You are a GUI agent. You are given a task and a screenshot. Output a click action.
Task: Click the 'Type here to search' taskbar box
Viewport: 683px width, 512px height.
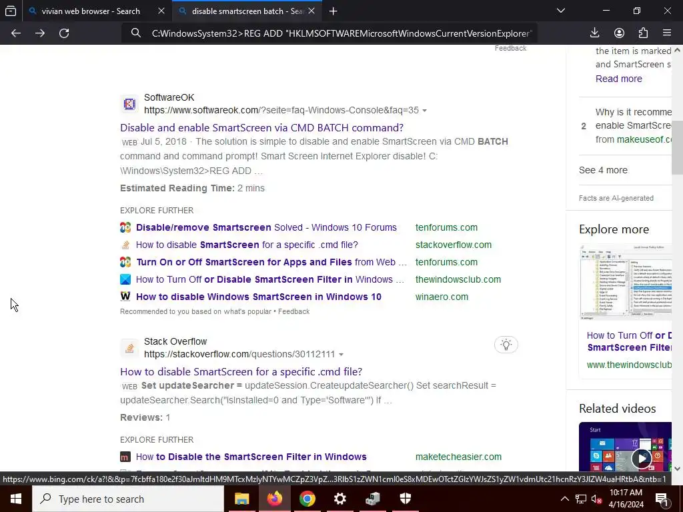coord(128,499)
